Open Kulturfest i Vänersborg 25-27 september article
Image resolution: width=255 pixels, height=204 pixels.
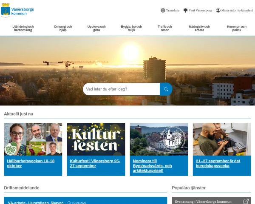coord(95,163)
